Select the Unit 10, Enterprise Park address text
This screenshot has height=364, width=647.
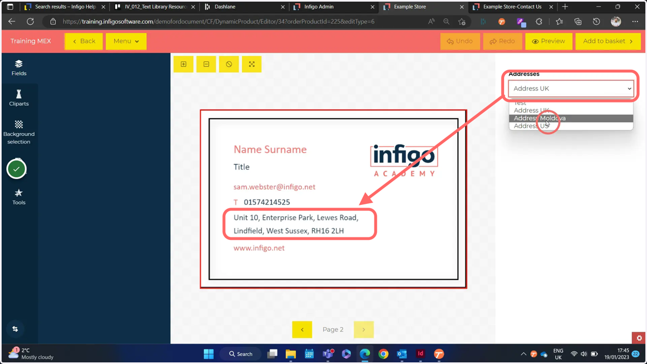click(296, 224)
